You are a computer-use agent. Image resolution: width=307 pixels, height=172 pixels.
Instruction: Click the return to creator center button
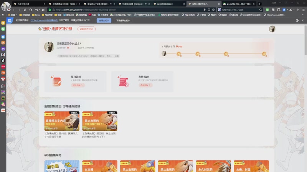(x=87, y=29)
